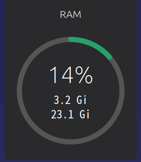Click the rounded end cap of green arc
Screen dimensions: 141x162
pos(109,57)
